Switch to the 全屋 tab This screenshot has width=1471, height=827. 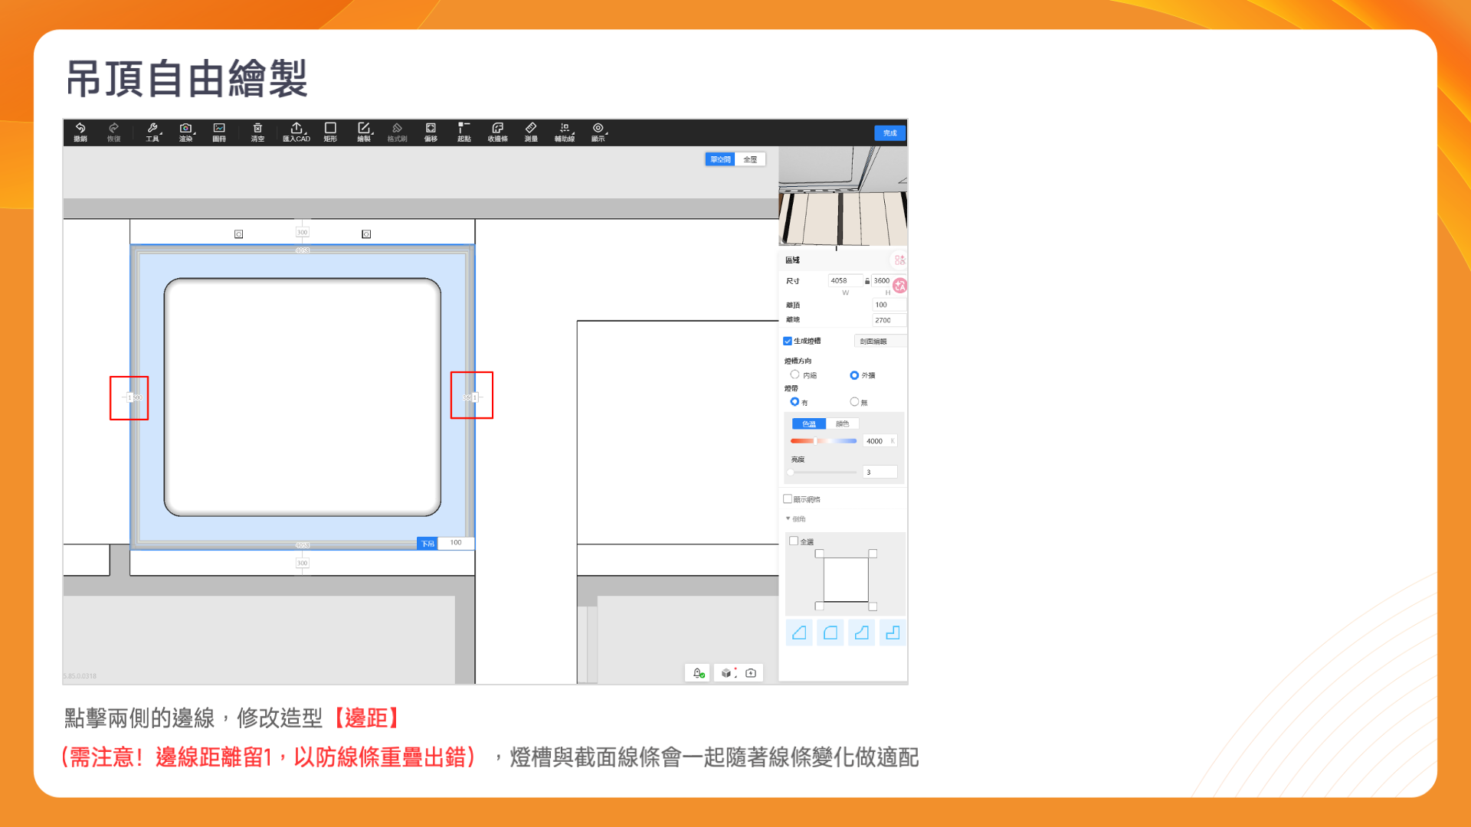point(750,159)
